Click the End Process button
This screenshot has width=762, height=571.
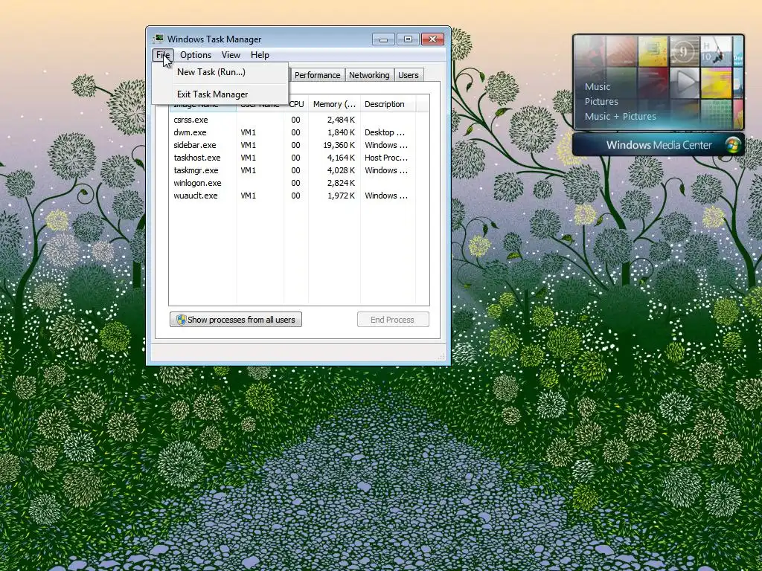(393, 320)
